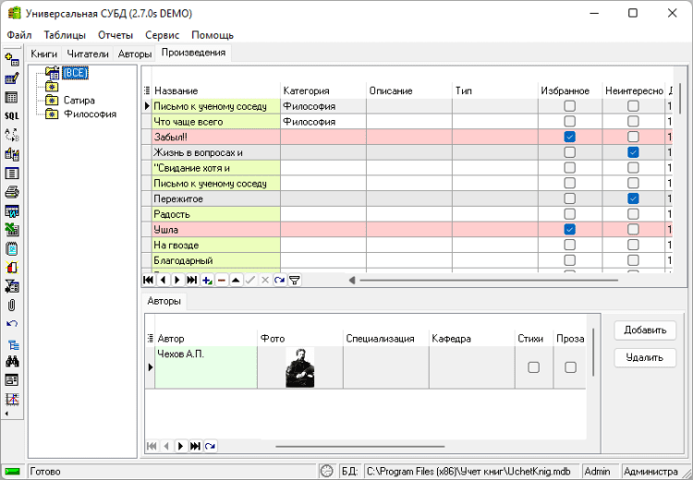Click next record in authors navigator
This screenshot has width=693, height=480.
click(x=180, y=446)
